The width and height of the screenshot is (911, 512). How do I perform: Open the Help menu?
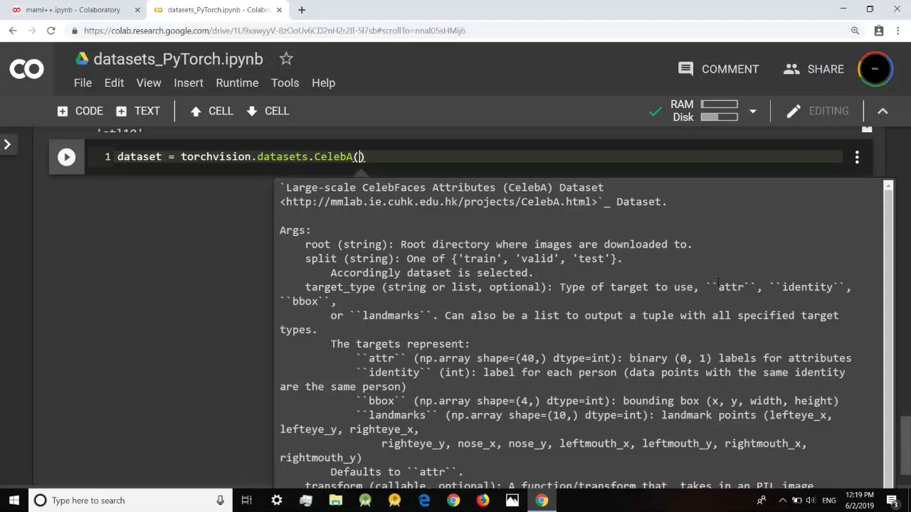[323, 82]
